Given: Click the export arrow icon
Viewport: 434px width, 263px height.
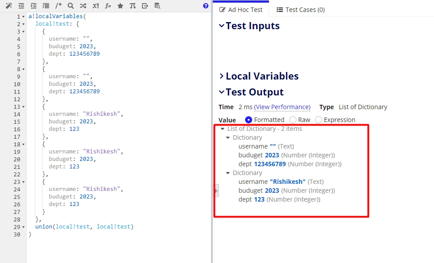Looking at the screenshot, I should coord(145,6).
